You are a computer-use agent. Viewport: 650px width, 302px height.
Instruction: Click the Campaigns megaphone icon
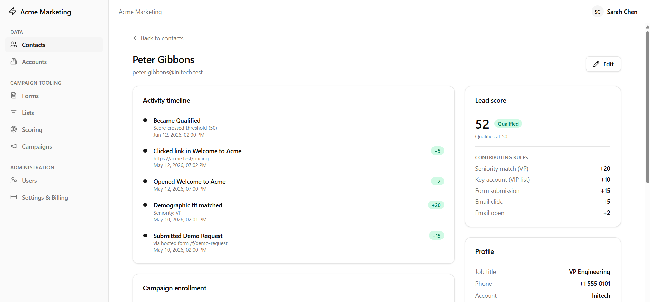14,146
